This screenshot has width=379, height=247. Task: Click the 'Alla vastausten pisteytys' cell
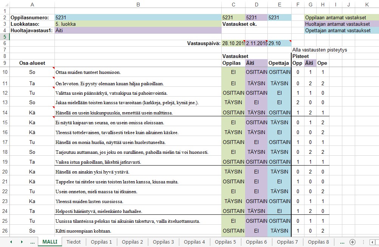(x=320, y=50)
